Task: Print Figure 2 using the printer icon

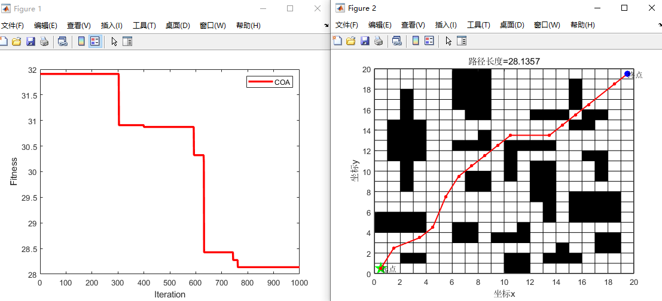Action: tap(379, 41)
